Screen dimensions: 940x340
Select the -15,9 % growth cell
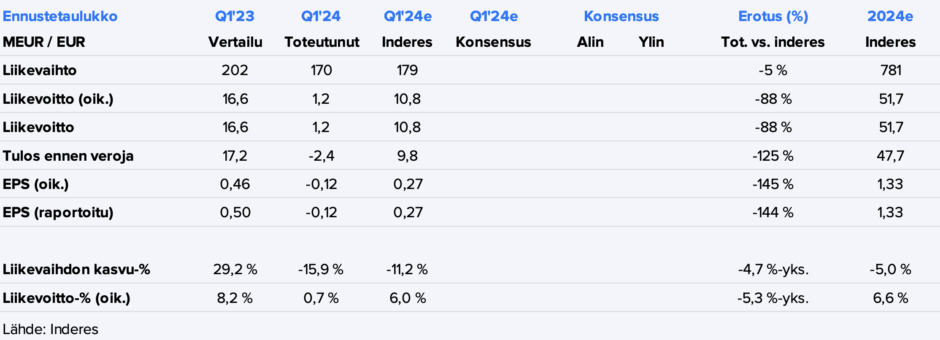point(321,270)
